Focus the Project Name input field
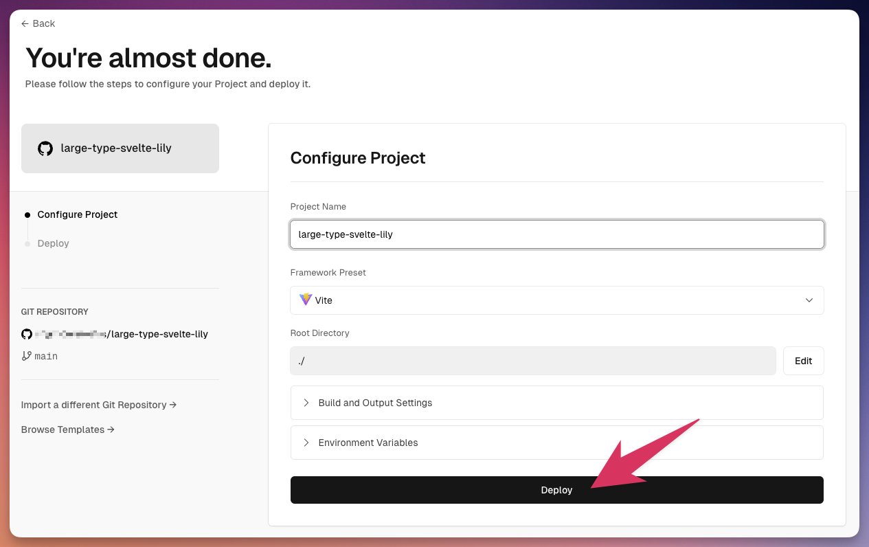This screenshot has height=547, width=869. tap(557, 234)
